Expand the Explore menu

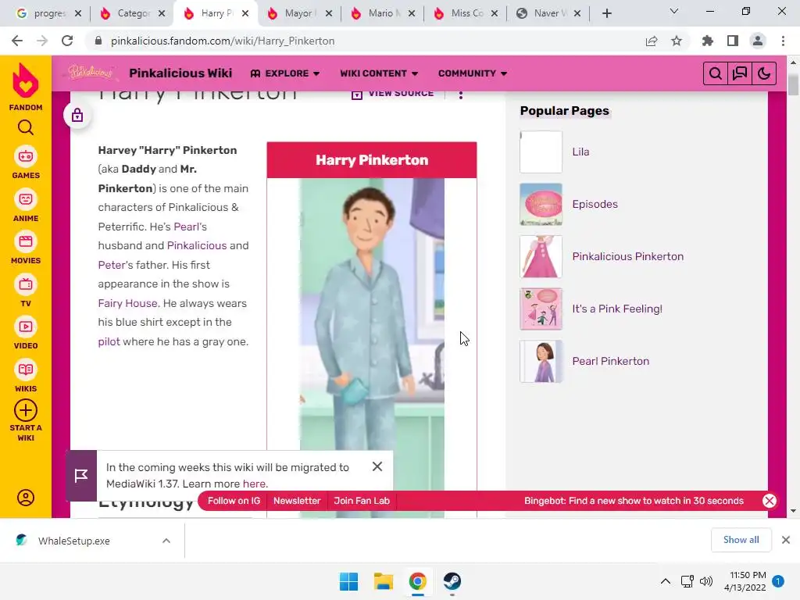(285, 73)
